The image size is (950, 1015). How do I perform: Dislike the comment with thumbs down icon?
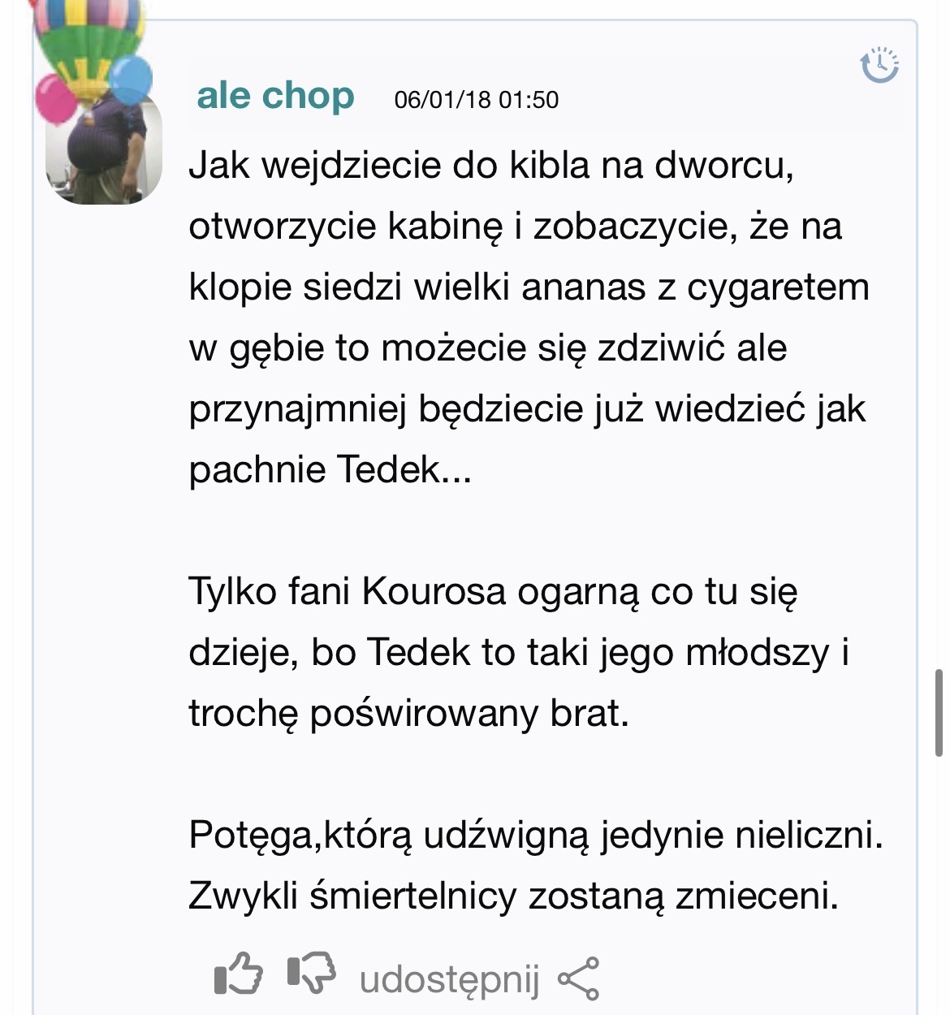(312, 972)
